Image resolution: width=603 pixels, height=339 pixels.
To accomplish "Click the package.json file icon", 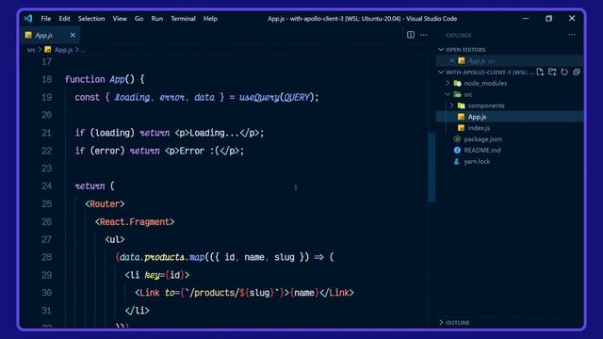I will click(457, 139).
